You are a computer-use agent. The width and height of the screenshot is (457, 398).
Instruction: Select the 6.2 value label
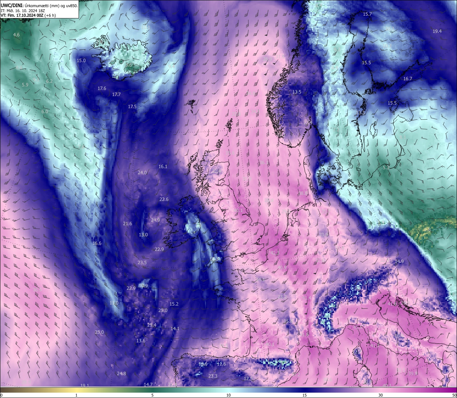49,81
